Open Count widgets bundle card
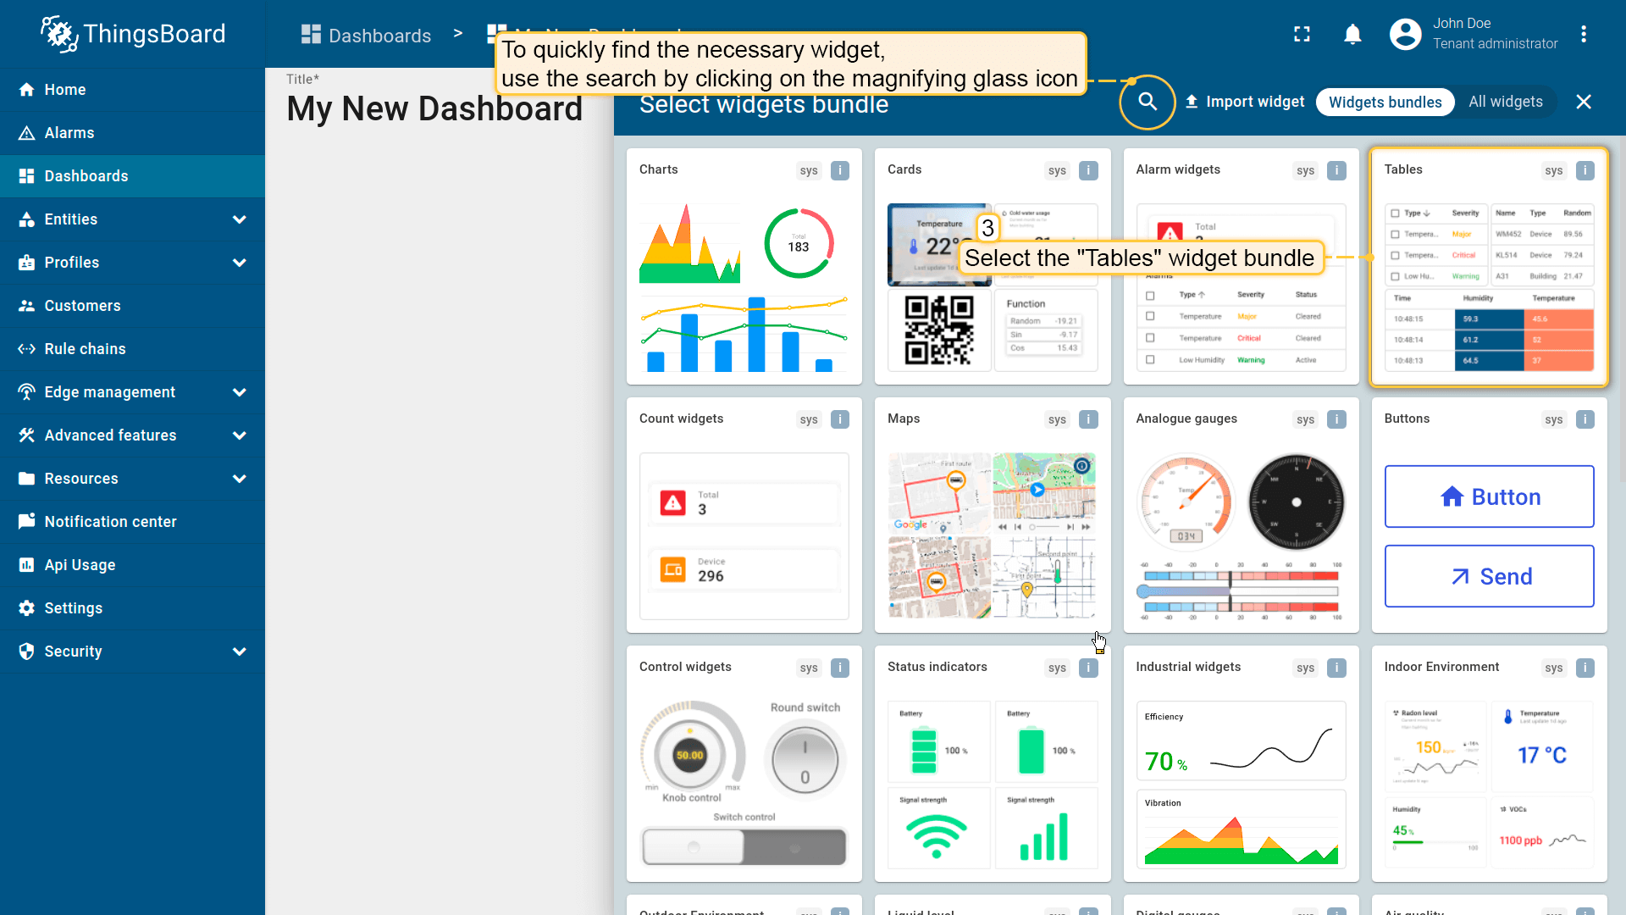This screenshot has height=915, width=1626. click(x=744, y=515)
